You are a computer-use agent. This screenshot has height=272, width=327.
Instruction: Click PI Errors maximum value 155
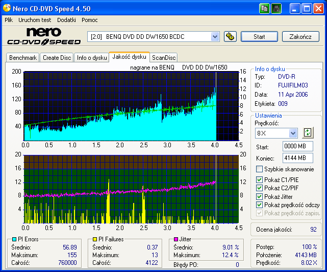72,255
